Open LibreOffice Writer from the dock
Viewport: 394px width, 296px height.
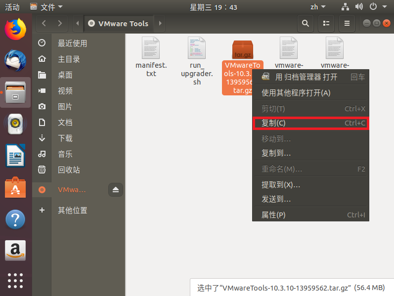15,156
